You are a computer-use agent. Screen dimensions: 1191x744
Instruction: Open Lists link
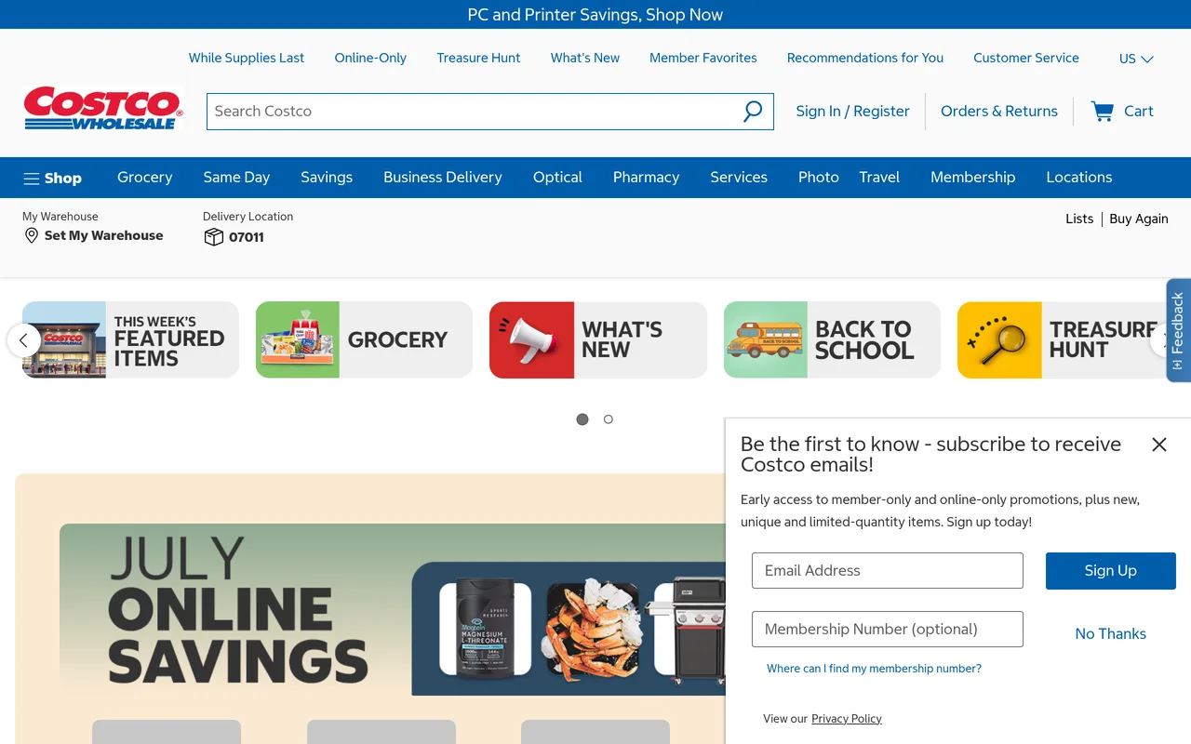coord(1079,219)
